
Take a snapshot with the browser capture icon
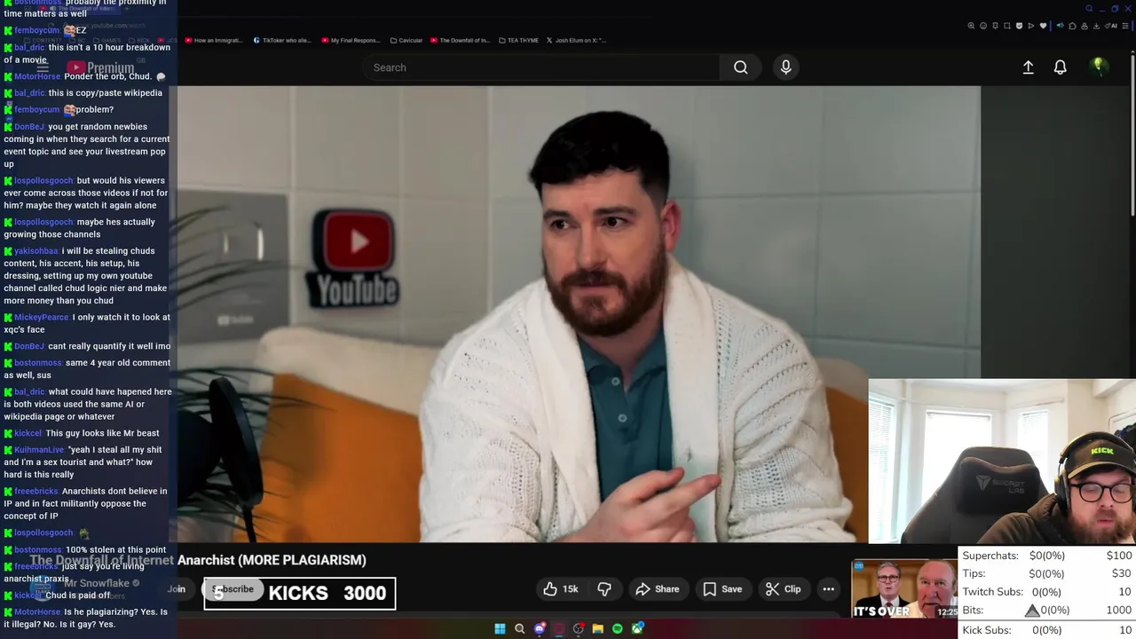pyautogui.click(x=1007, y=26)
